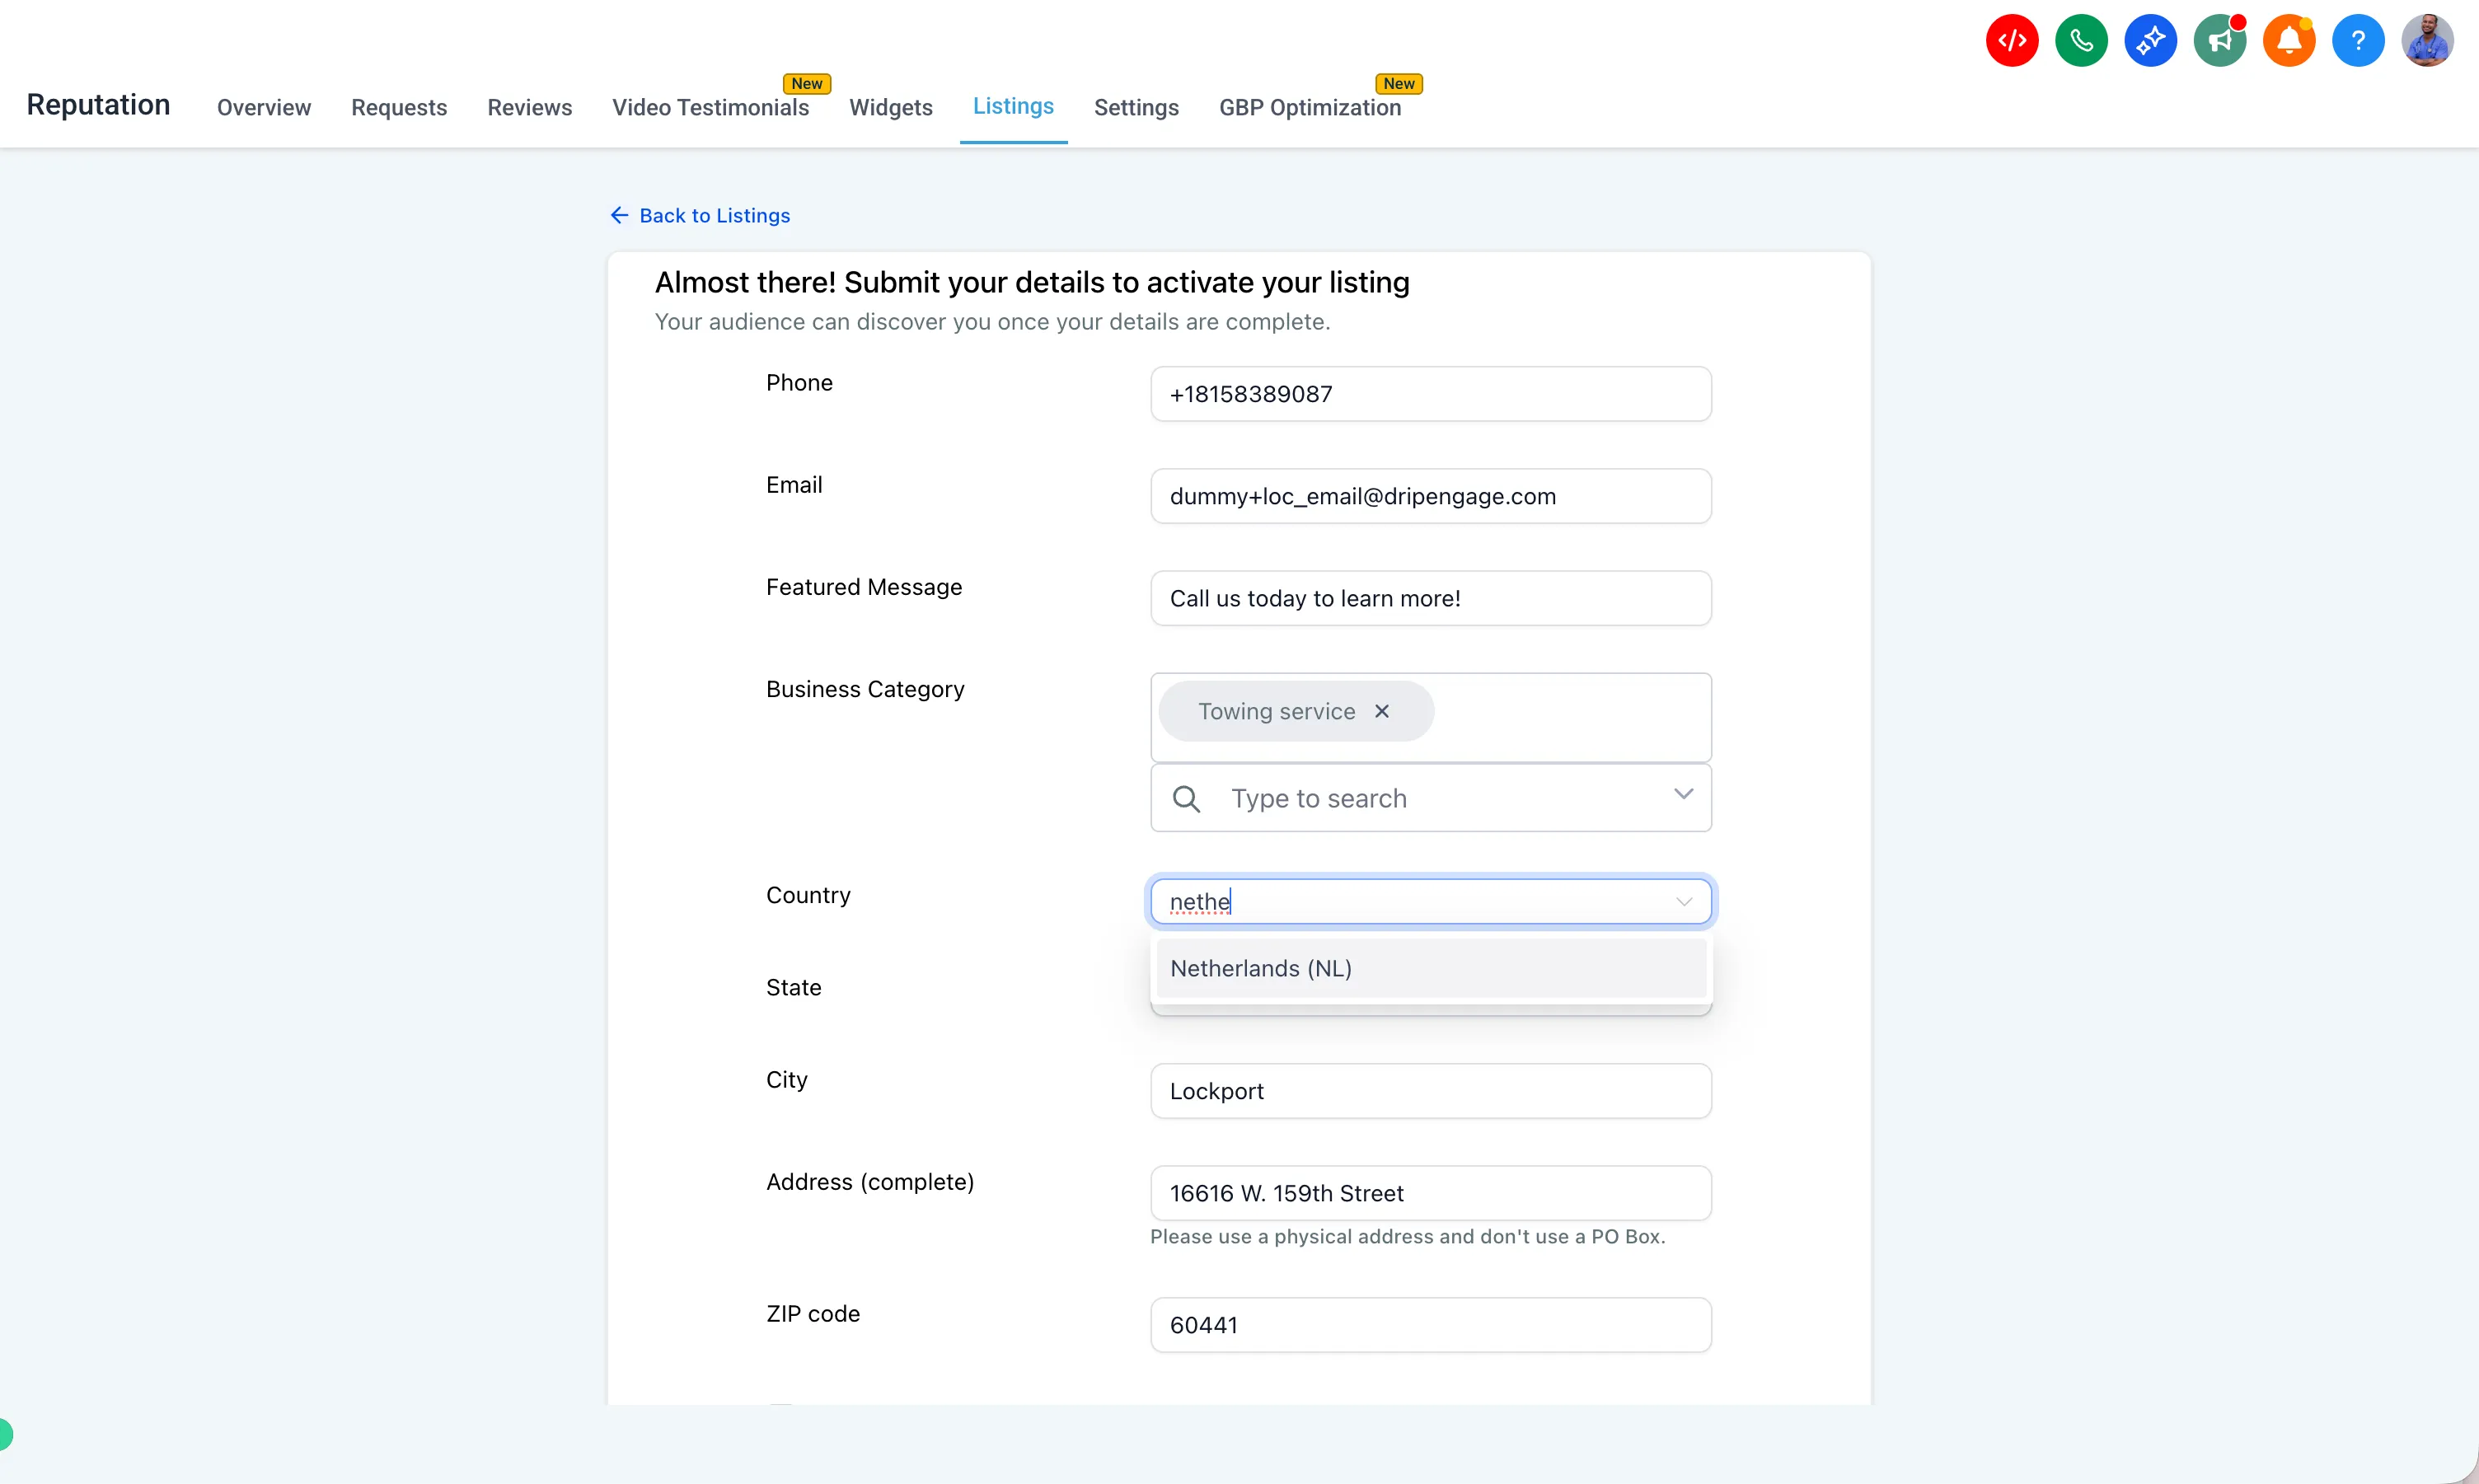This screenshot has width=2479, height=1484.
Task: Click the blue AI sparkle icon
Action: (x=2150, y=41)
